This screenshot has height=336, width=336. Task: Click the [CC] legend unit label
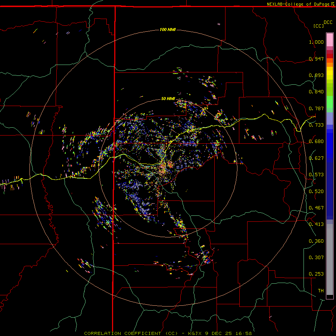point(318,26)
